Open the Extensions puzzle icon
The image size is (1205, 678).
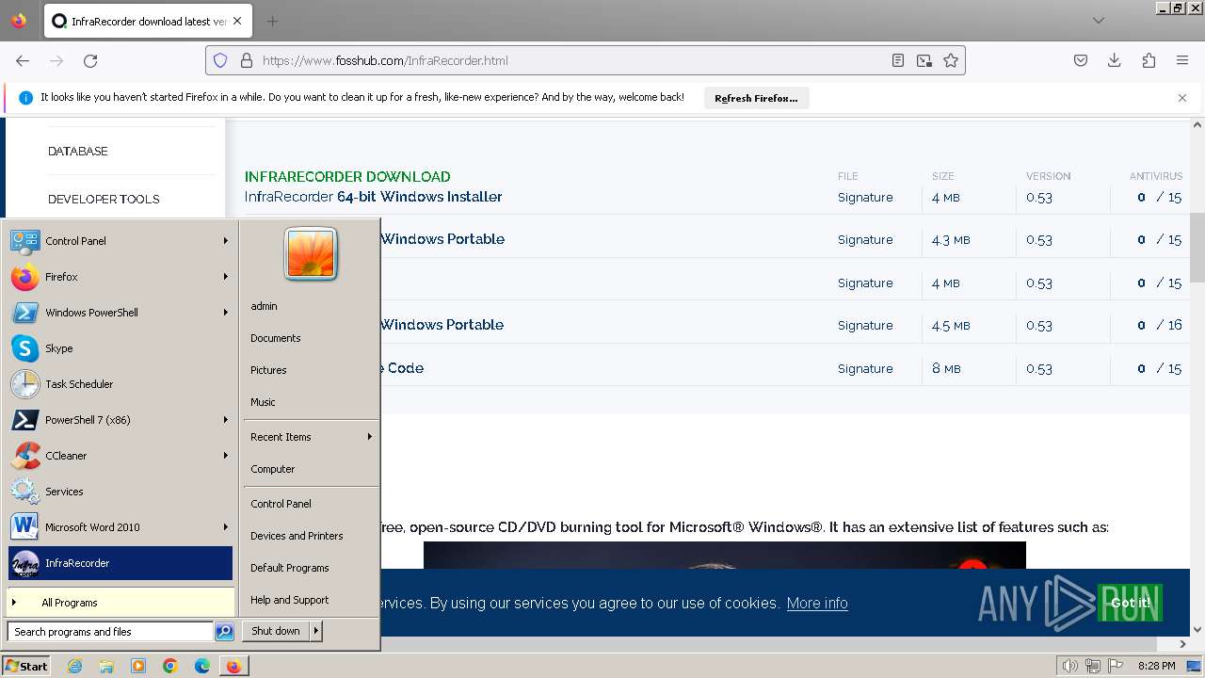1149,60
